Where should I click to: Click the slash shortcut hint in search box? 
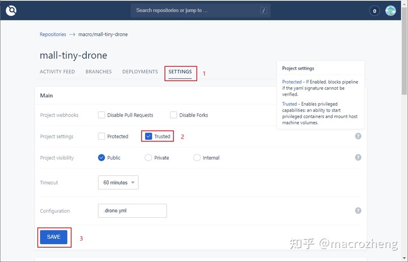tap(263, 11)
